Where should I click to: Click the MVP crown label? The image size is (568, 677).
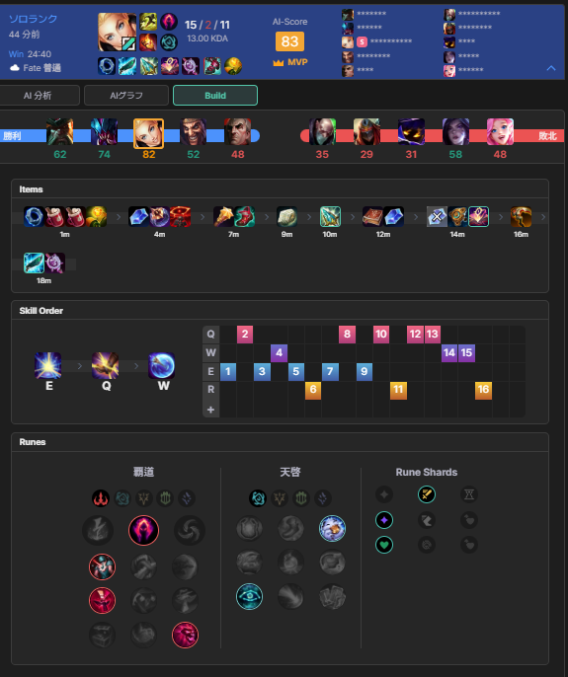(290, 62)
